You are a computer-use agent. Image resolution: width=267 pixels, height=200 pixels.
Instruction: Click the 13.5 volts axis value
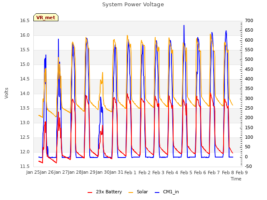point(25,108)
